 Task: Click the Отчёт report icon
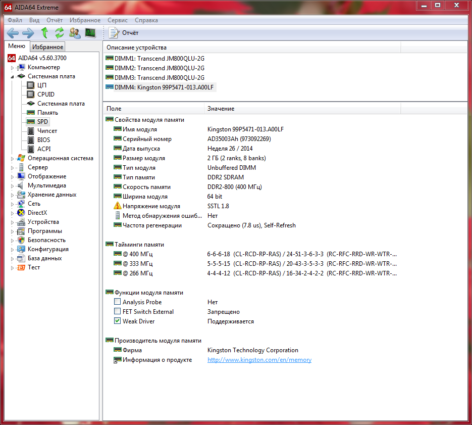(x=114, y=33)
